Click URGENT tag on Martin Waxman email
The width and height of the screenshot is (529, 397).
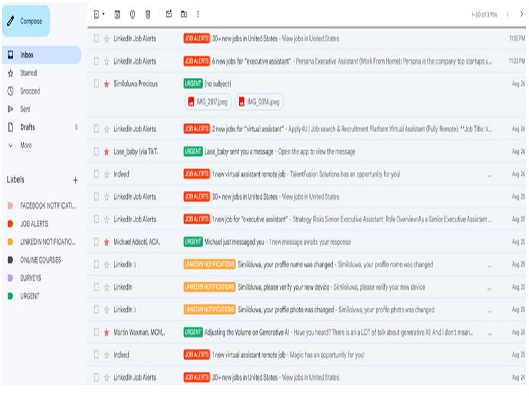193,332
